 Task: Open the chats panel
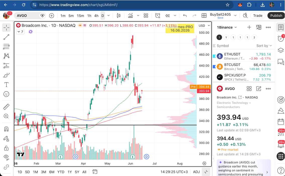(281, 62)
